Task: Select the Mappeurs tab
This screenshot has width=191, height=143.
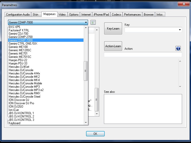Action: [49, 14]
